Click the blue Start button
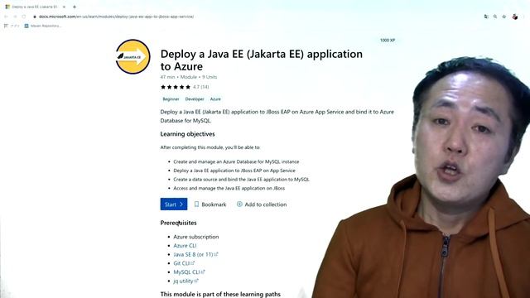This screenshot has width=530, height=298. (x=174, y=204)
